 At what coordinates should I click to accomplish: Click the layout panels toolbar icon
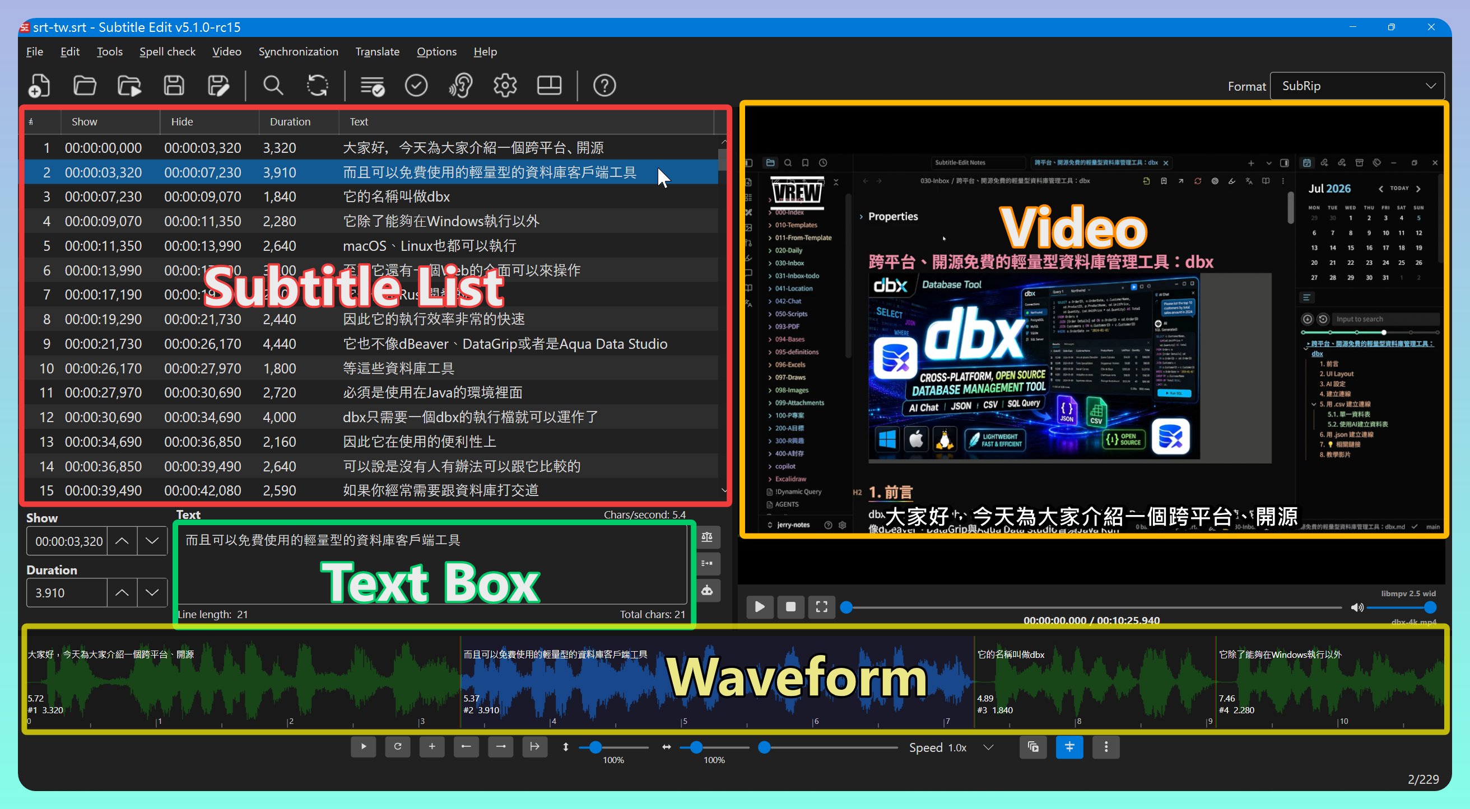coord(549,86)
